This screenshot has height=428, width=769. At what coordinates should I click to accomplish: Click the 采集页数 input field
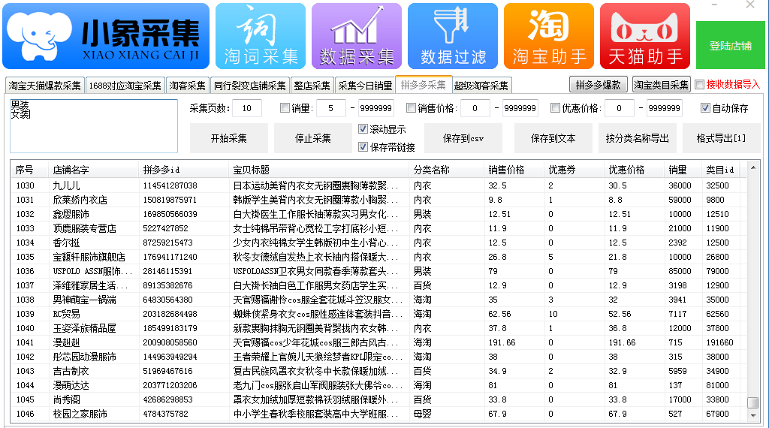pyautogui.click(x=246, y=108)
